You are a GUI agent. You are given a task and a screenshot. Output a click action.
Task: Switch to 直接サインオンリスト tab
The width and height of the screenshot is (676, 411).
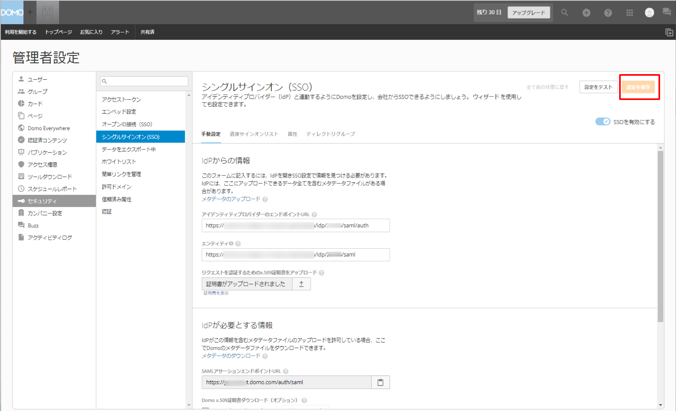pyautogui.click(x=254, y=134)
